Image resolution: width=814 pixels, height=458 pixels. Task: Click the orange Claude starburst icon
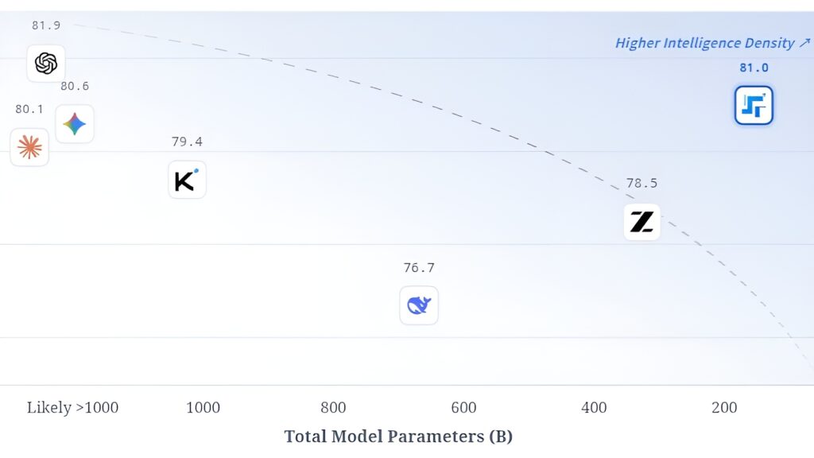tap(29, 147)
